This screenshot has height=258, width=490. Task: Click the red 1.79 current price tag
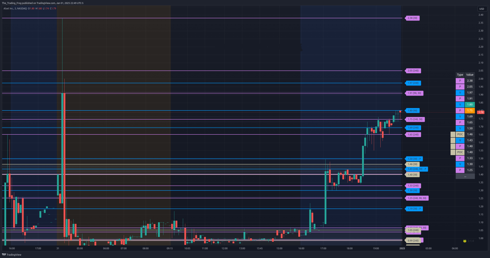click(481, 112)
